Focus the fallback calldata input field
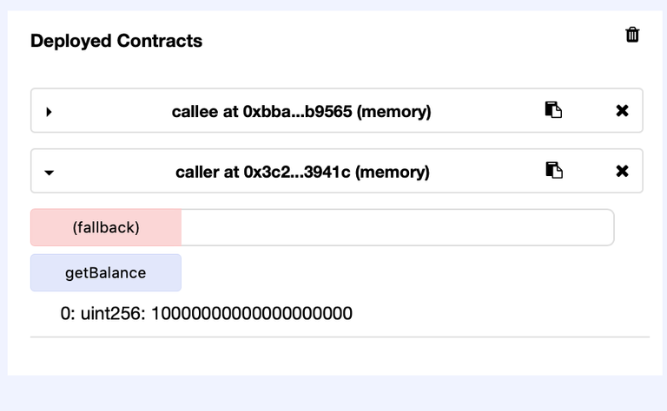 (x=396, y=227)
